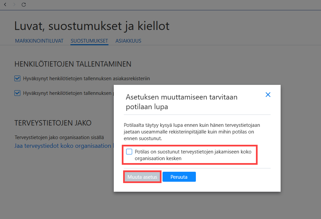Viewport: 321px width, 219px height.
Task: Cancel the dialog with the Peruuta button
Action: pyautogui.click(x=179, y=177)
